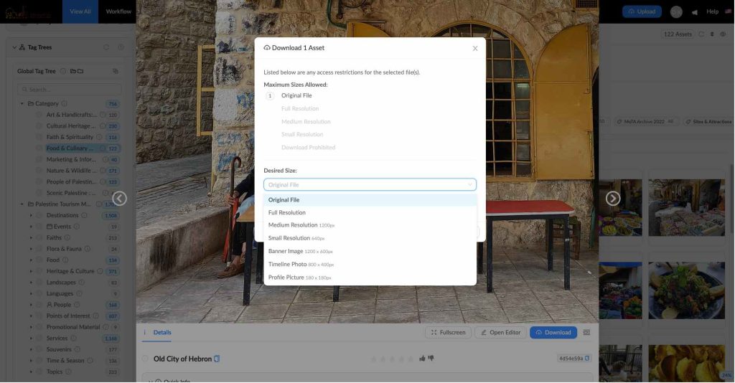Check the Souvenirs tag checkbox

tap(40, 349)
